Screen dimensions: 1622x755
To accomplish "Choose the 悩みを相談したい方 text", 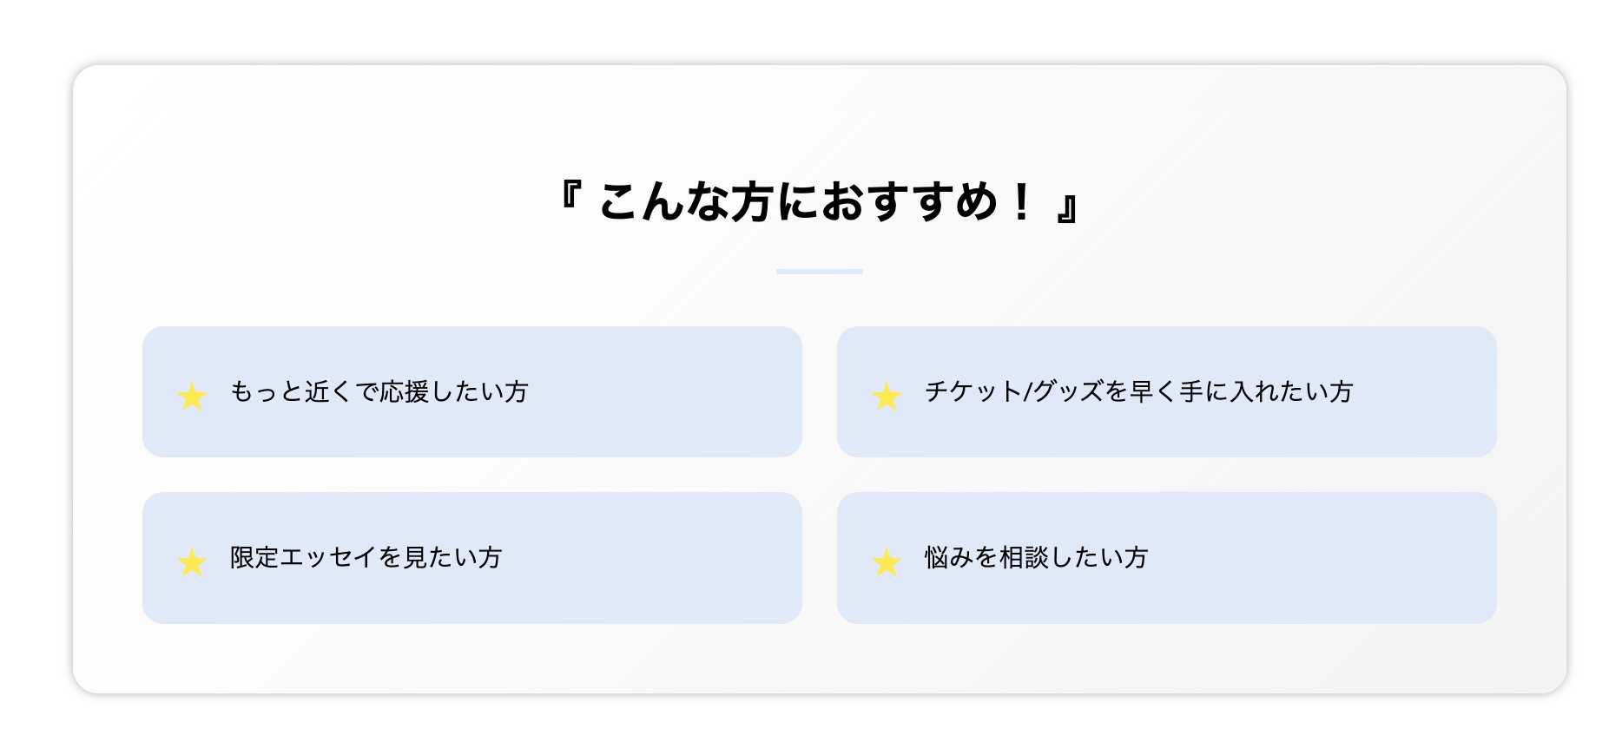I will [x=1036, y=558].
